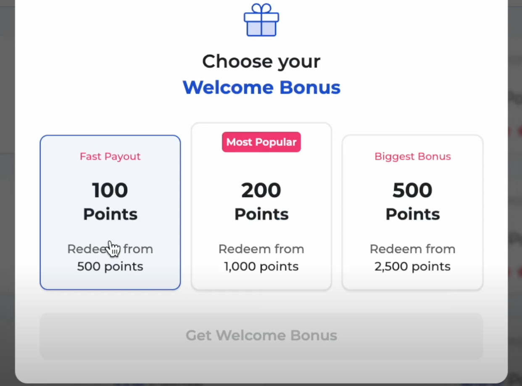Click the Biggest Bonus label text
Viewport: 522px width, 386px height.
pos(412,156)
